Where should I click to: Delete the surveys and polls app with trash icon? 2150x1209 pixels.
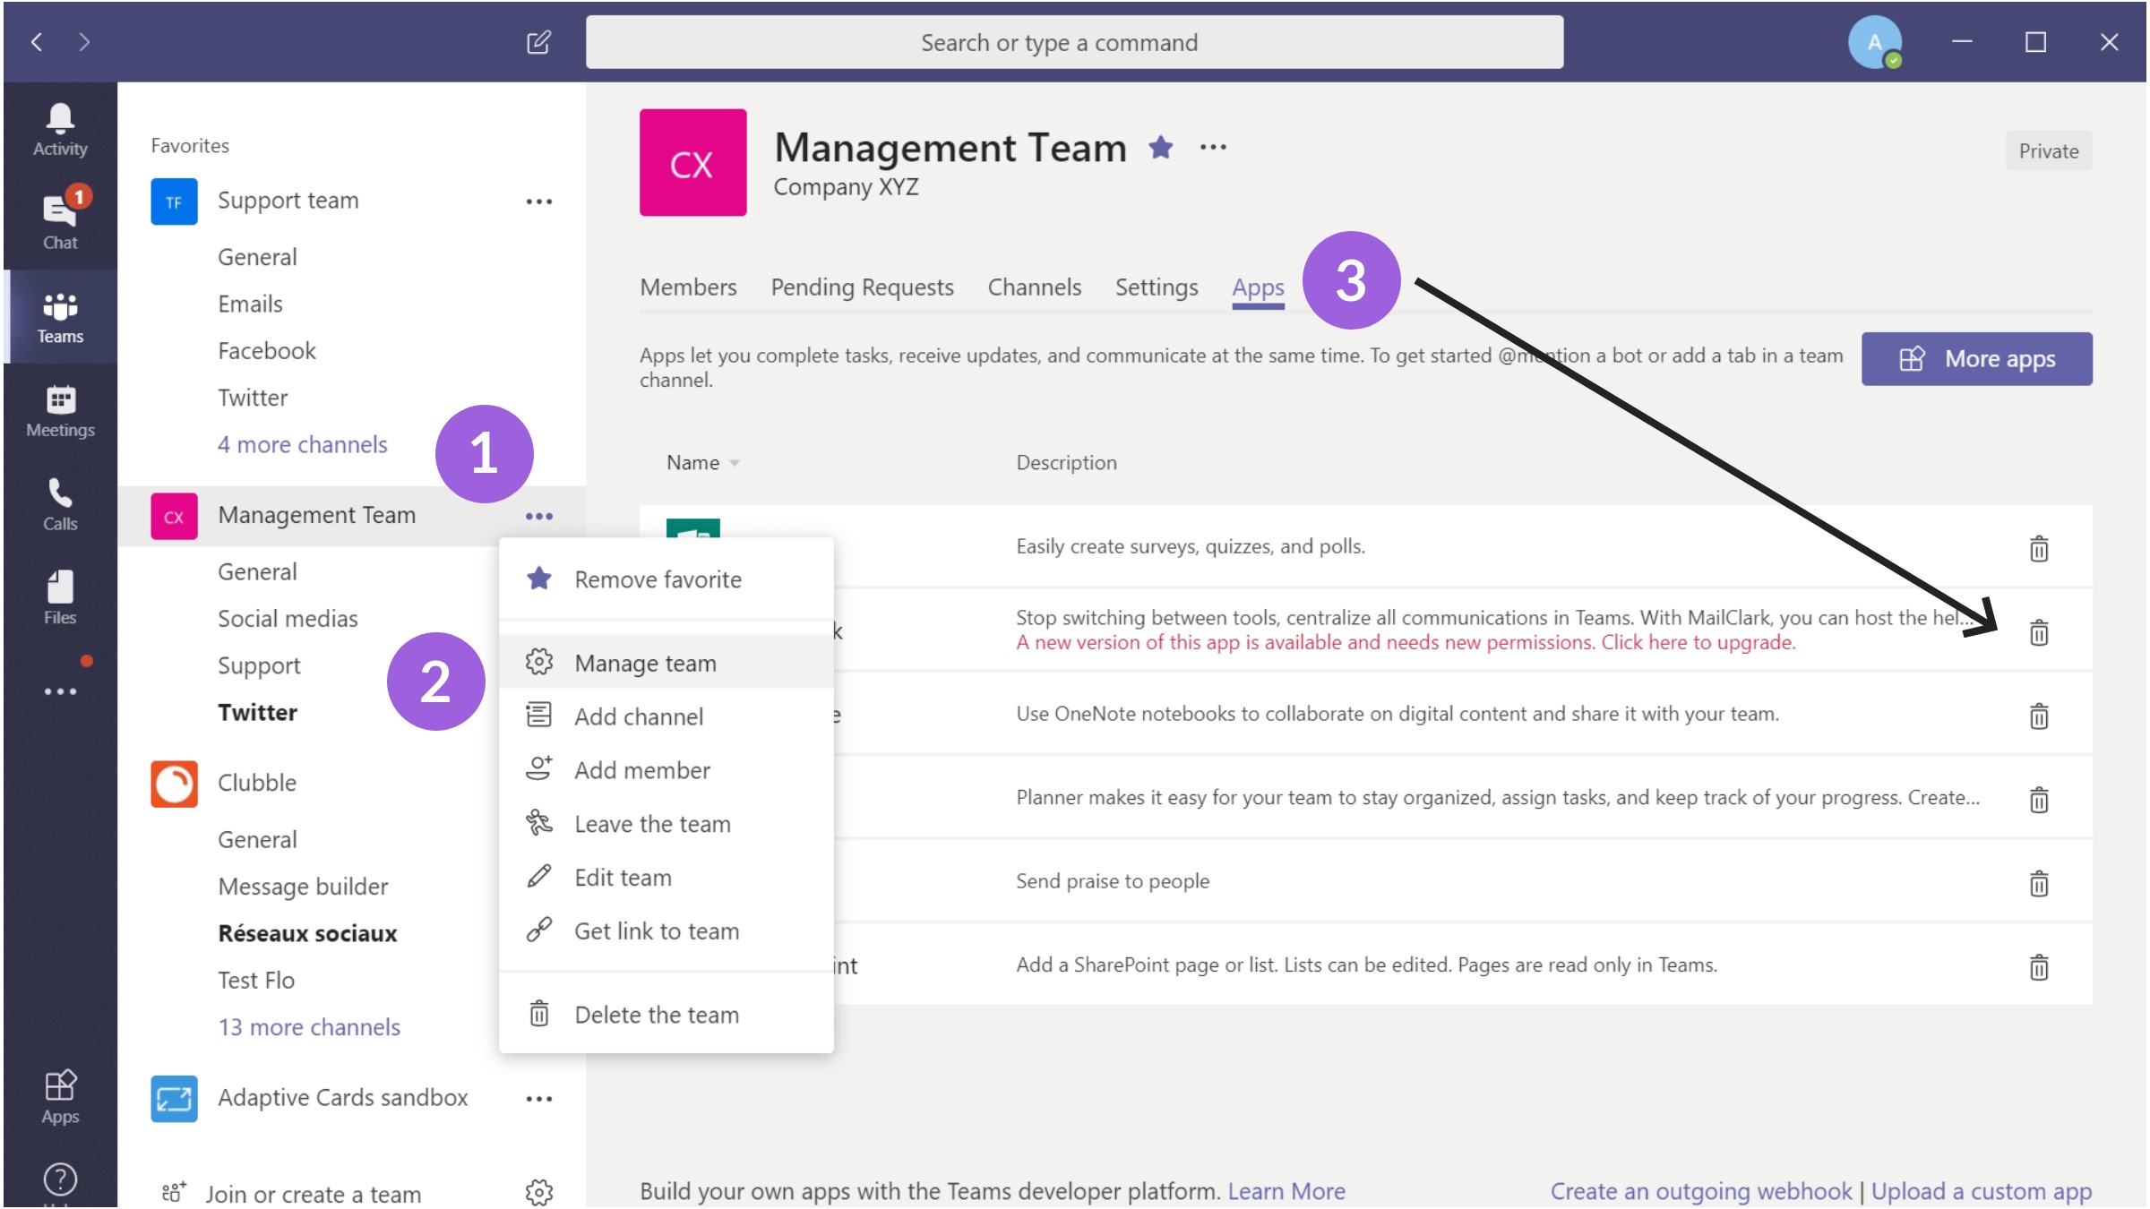[2039, 548]
